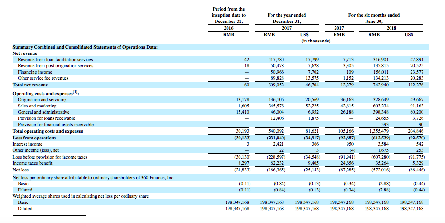Click the 'Total net revenue' row label
The height and width of the screenshot is (223, 445).
pos(30,85)
